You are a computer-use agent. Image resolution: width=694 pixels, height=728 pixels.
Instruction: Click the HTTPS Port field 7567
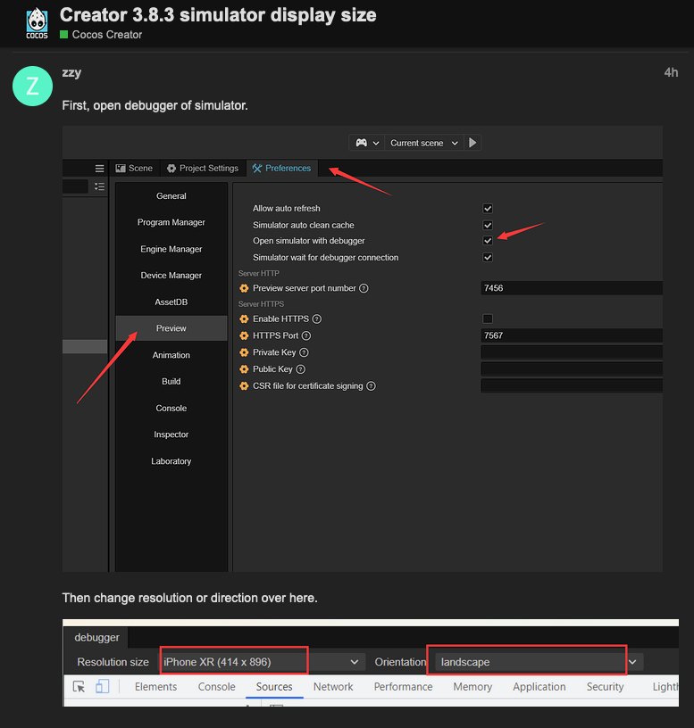[x=572, y=335]
